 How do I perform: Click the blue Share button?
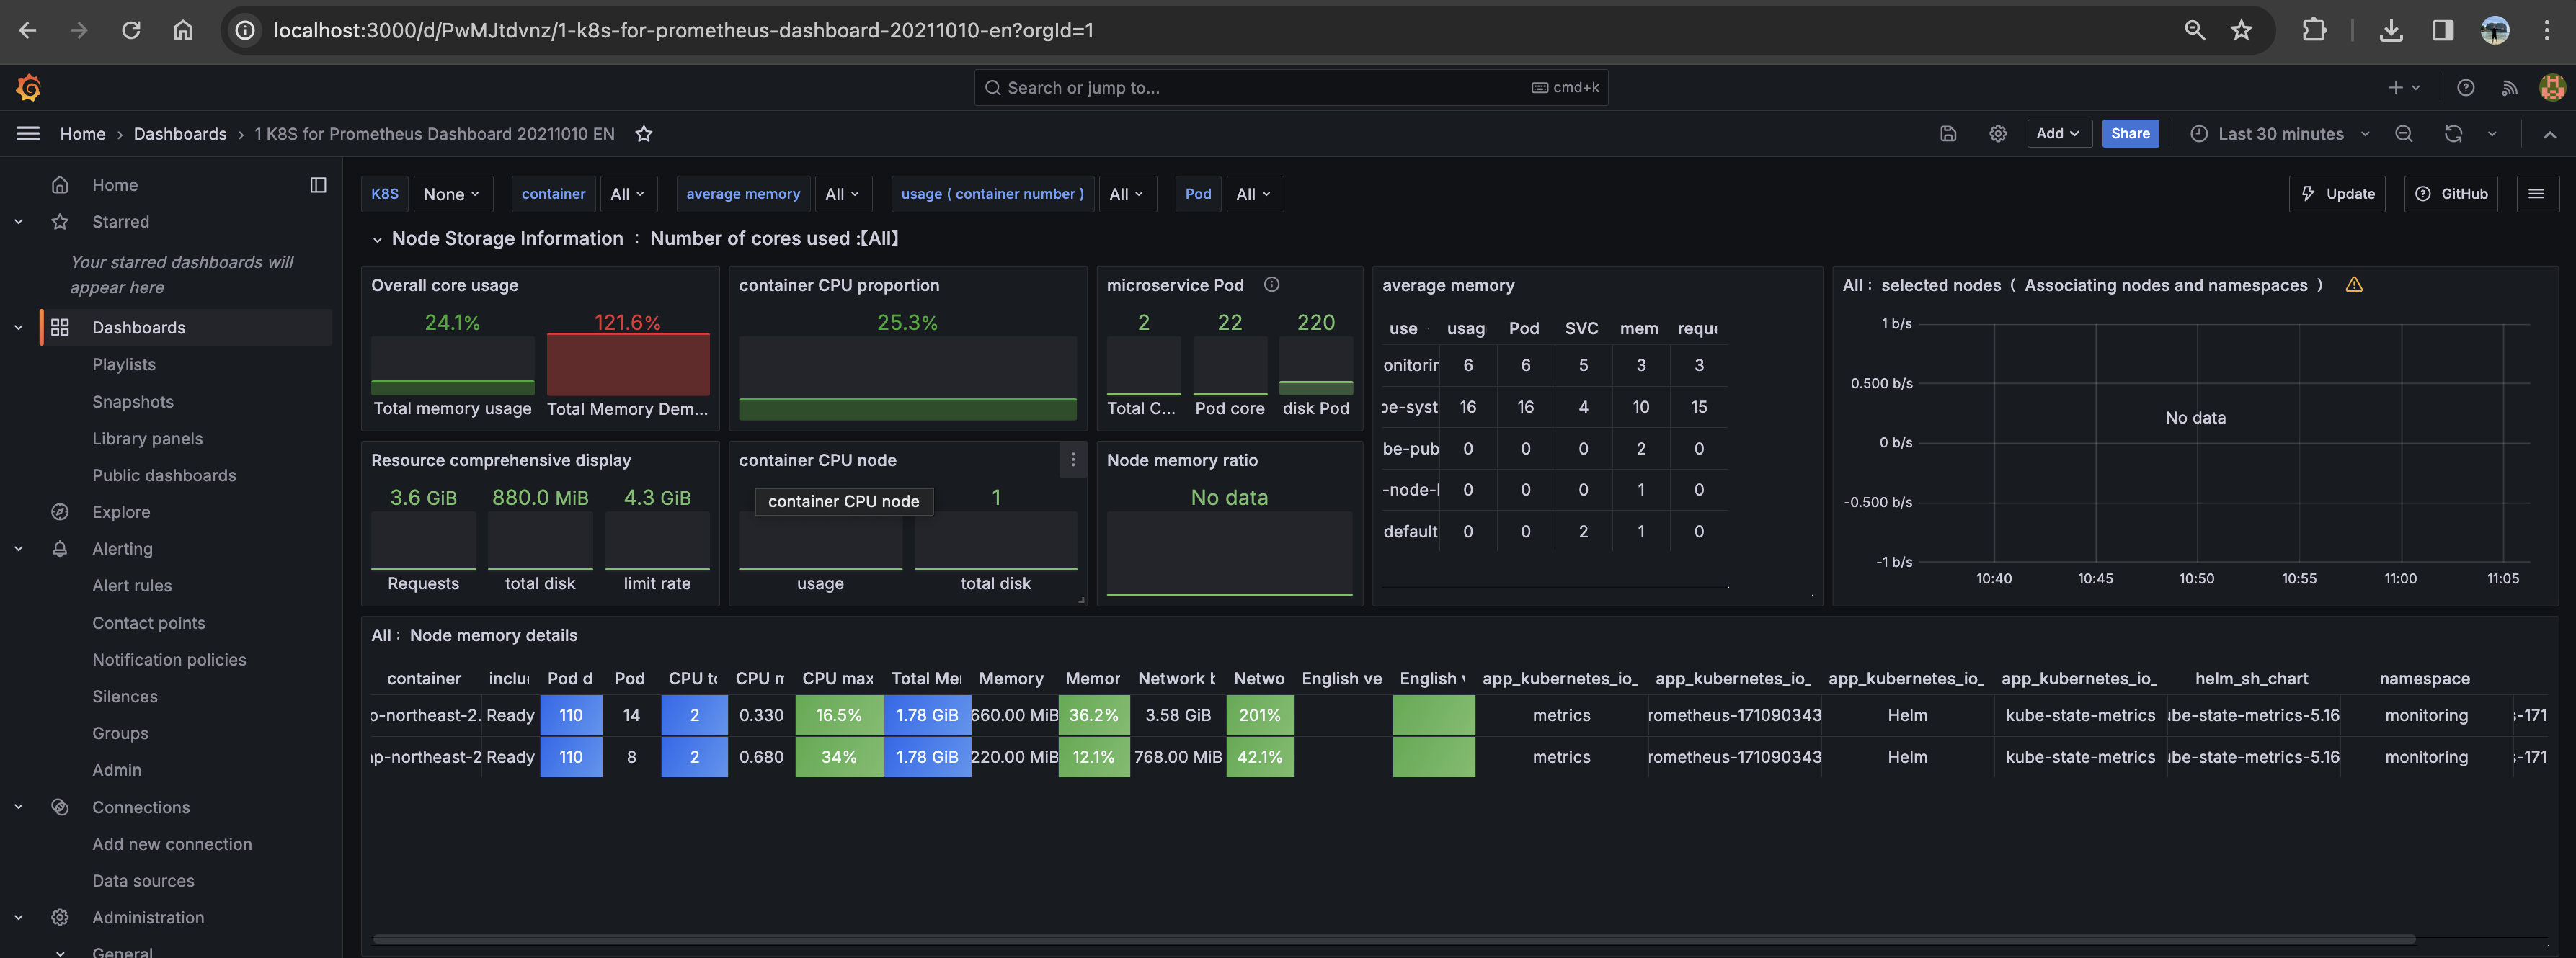pyautogui.click(x=2129, y=134)
